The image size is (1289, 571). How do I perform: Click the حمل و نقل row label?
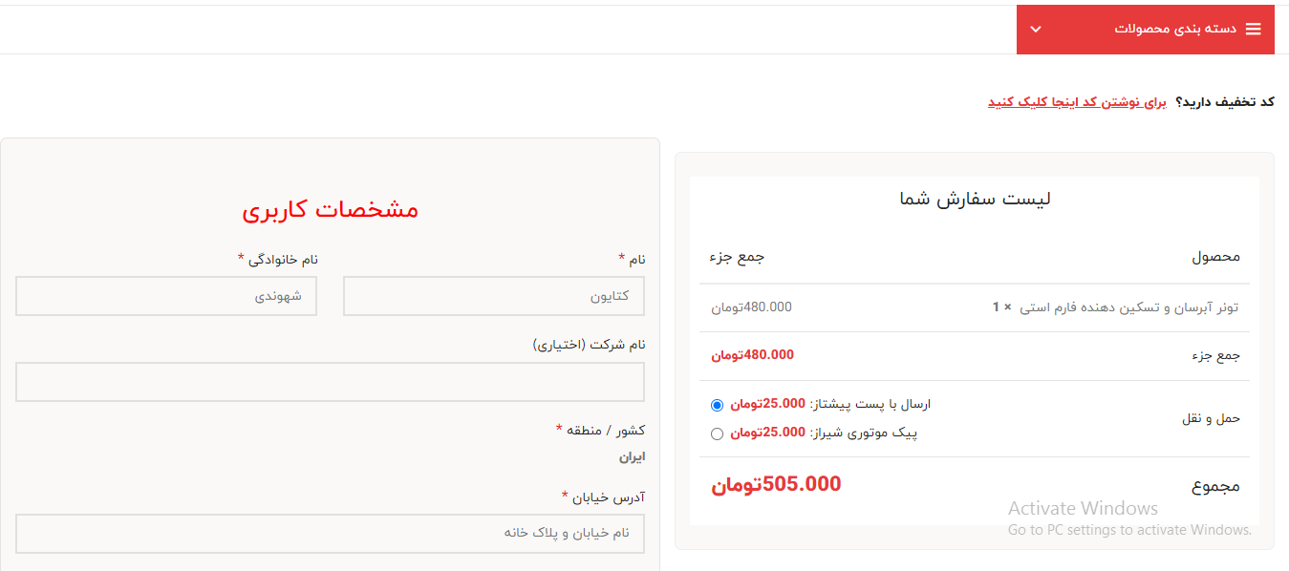click(1212, 419)
